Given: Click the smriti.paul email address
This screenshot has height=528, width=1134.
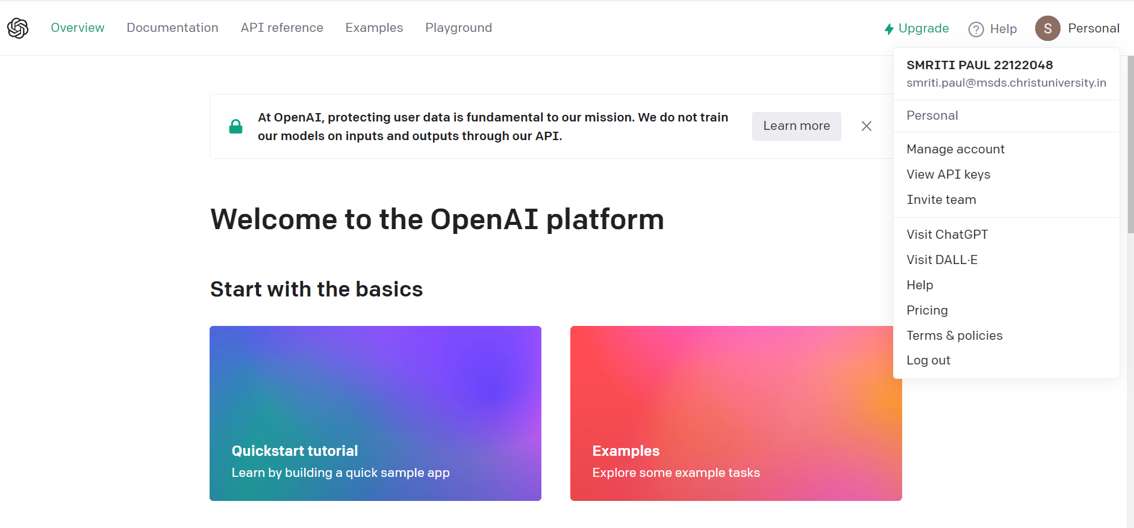Looking at the screenshot, I should (1006, 83).
